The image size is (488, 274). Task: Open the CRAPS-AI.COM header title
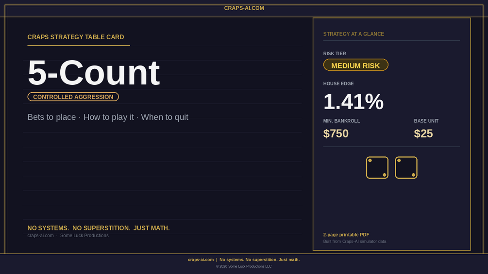pyautogui.click(x=244, y=8)
